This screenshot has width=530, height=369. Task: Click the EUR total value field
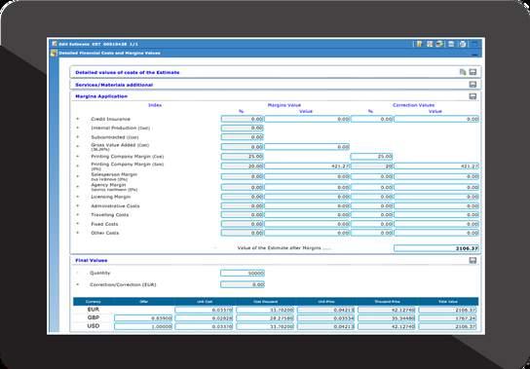[x=448, y=310]
